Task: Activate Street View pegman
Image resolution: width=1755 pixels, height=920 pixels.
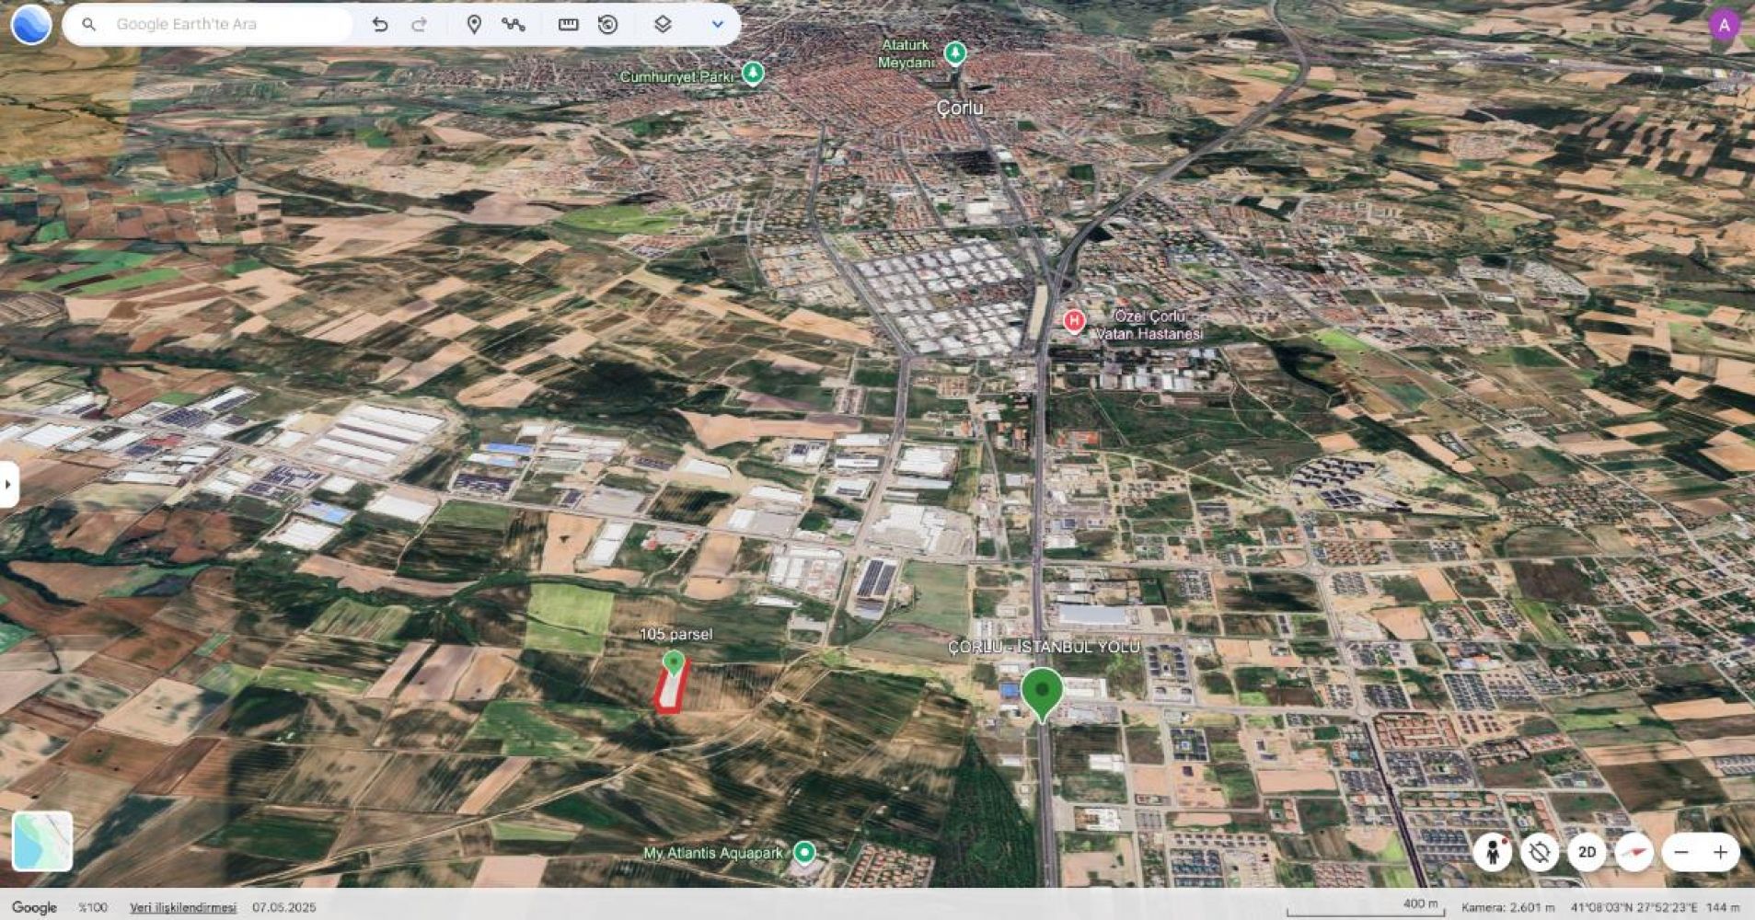Action: pyautogui.click(x=1492, y=852)
